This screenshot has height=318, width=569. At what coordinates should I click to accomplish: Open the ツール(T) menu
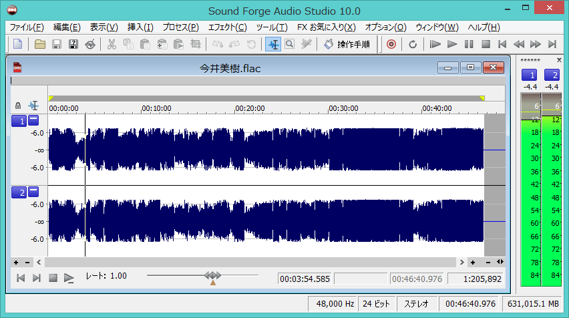tap(272, 27)
